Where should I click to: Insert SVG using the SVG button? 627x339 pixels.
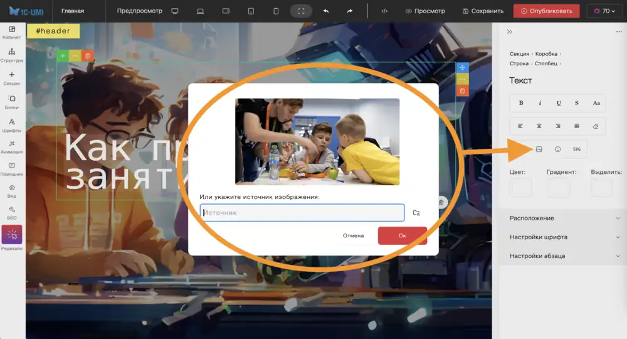point(577,149)
